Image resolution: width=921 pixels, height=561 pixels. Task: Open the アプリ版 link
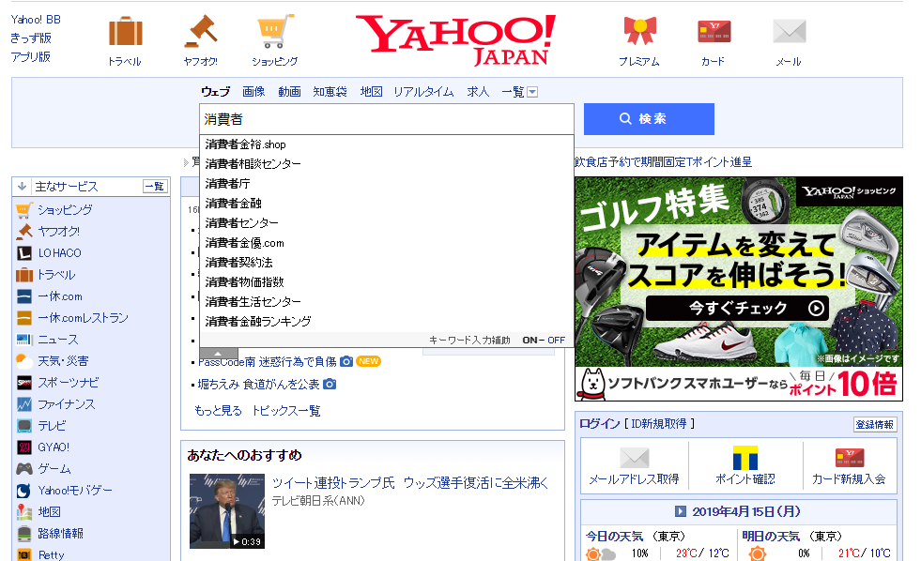pos(31,57)
